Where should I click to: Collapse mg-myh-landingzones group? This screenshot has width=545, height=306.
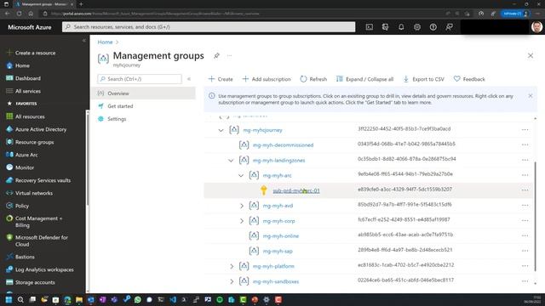coord(231,161)
